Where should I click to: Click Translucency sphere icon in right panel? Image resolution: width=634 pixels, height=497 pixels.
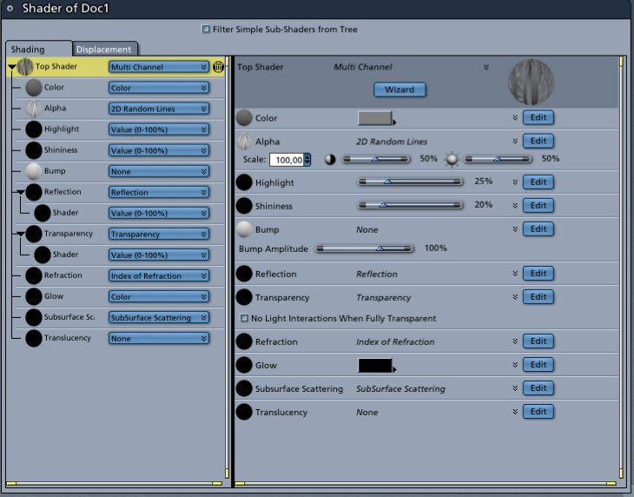coord(244,412)
